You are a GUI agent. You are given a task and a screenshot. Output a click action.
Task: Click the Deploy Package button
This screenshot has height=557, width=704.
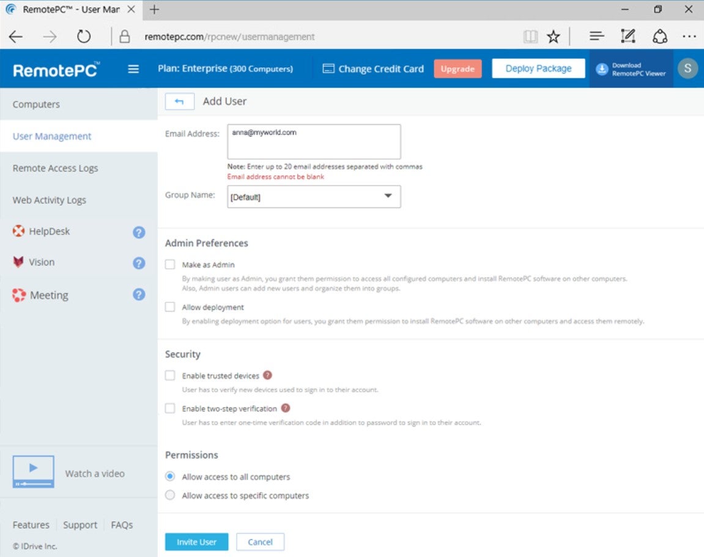(x=538, y=69)
